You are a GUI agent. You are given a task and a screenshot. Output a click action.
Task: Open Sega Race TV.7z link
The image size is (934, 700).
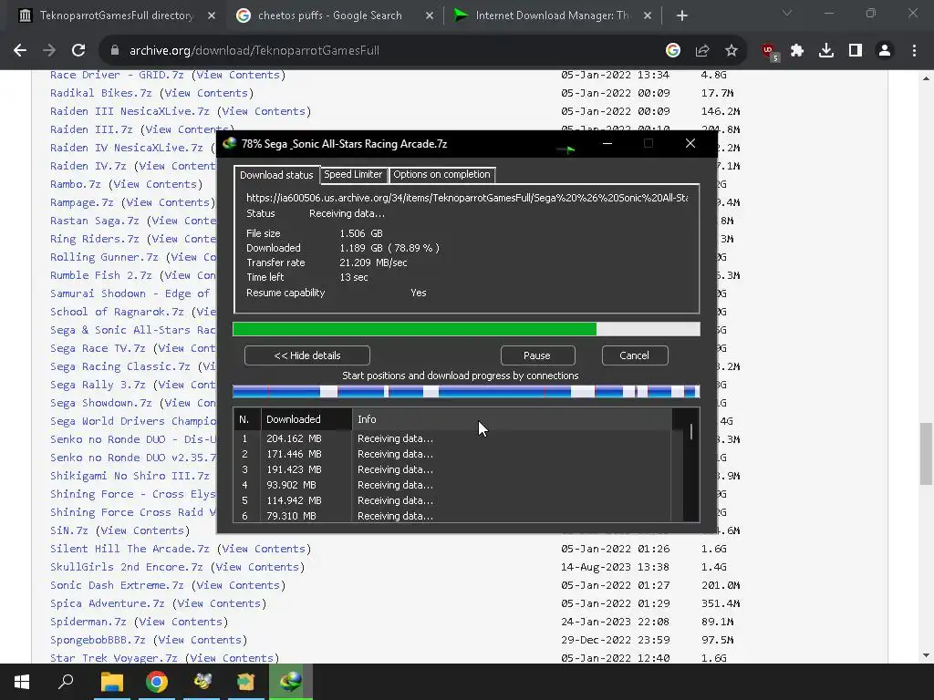[98, 348]
